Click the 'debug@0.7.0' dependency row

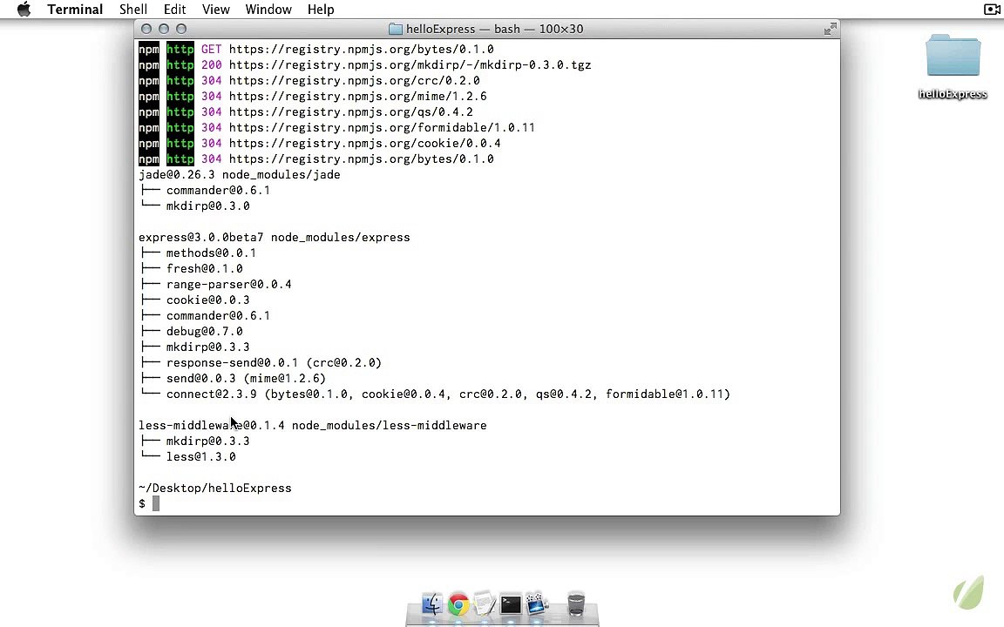[x=204, y=332]
